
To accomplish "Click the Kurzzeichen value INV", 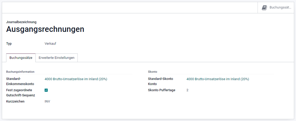I will click(47, 102).
